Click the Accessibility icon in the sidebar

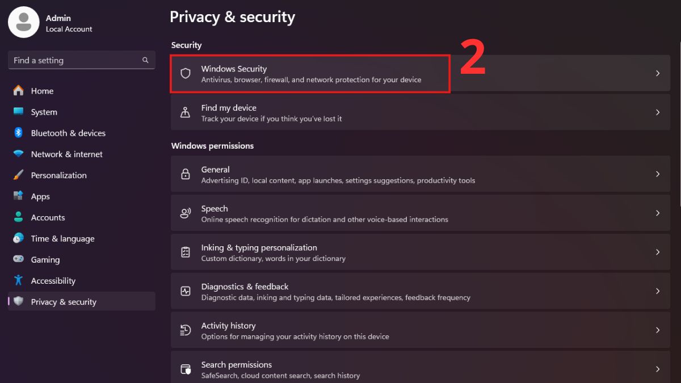point(19,280)
